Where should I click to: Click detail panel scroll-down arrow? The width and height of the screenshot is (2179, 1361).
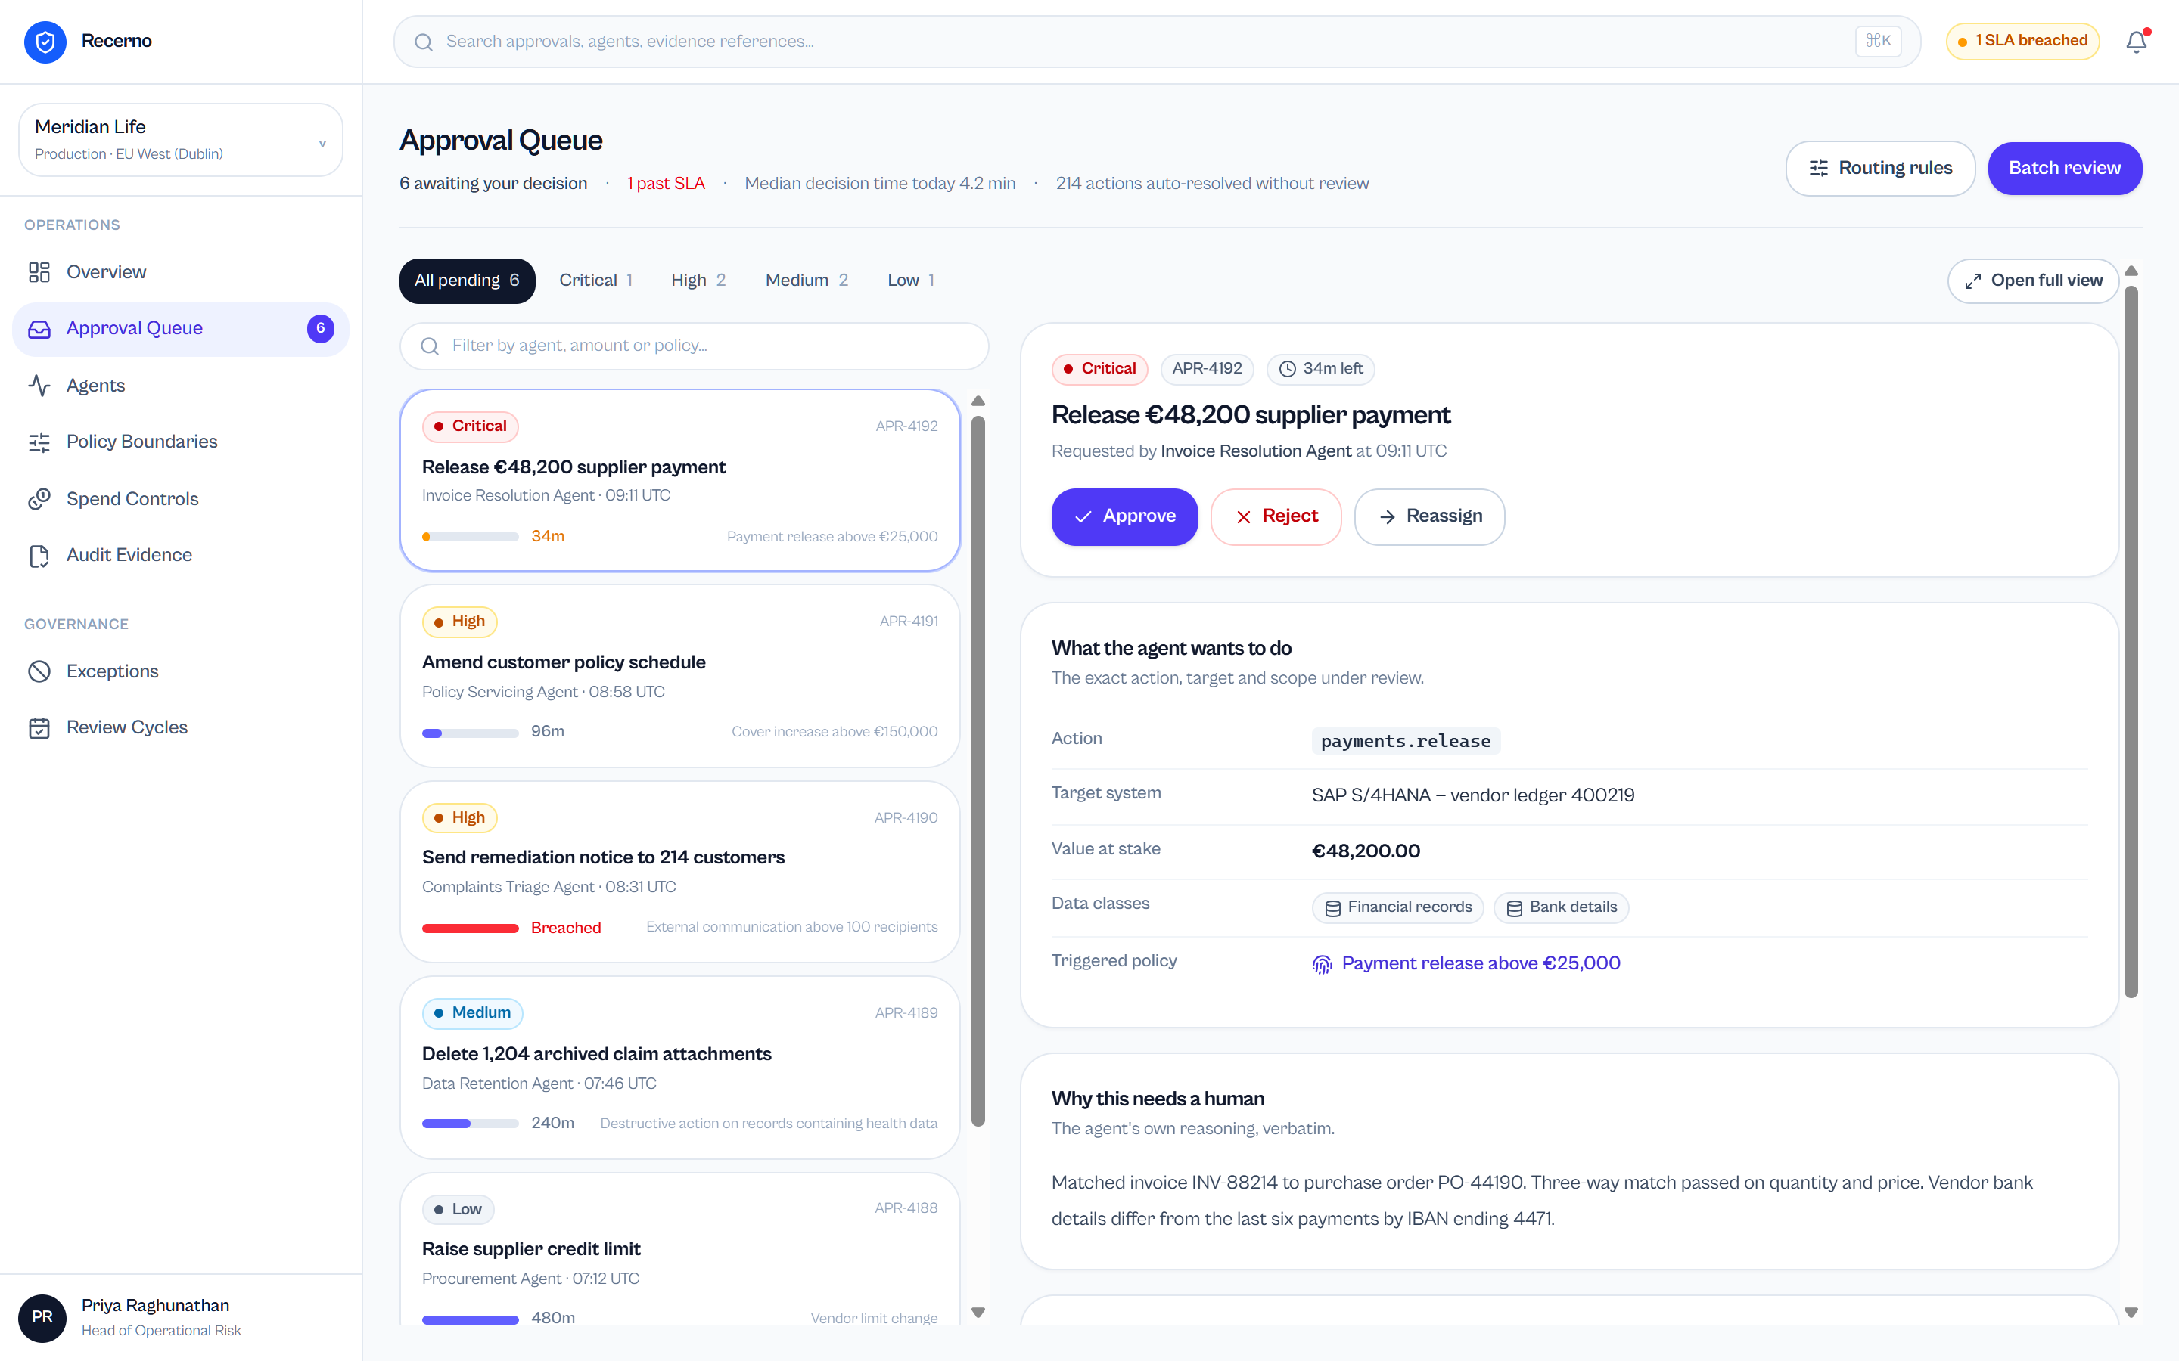click(2131, 1313)
